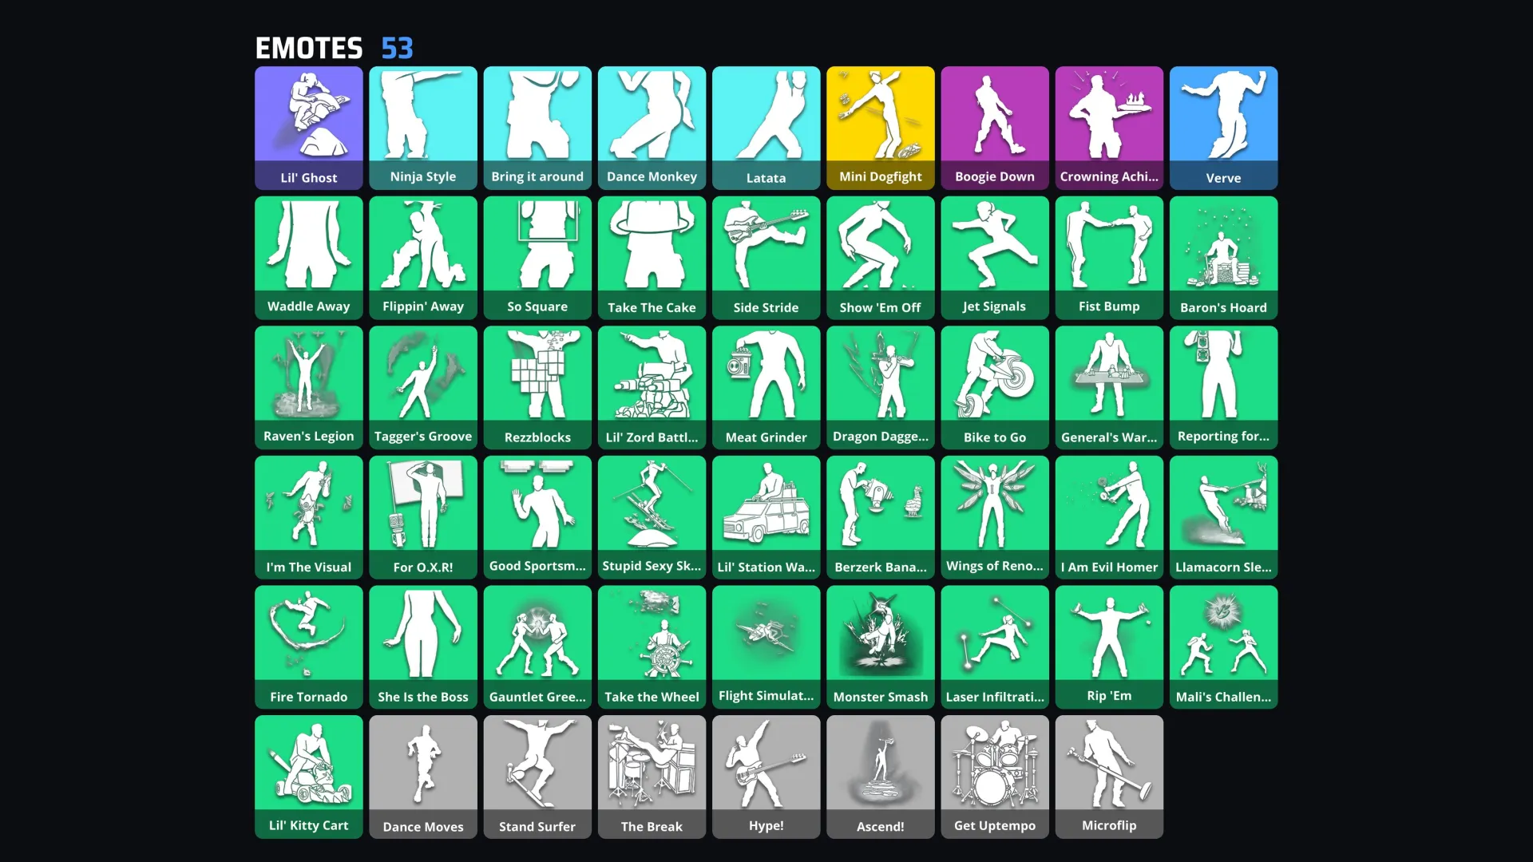Open the I'm The Visual emote

[309, 517]
